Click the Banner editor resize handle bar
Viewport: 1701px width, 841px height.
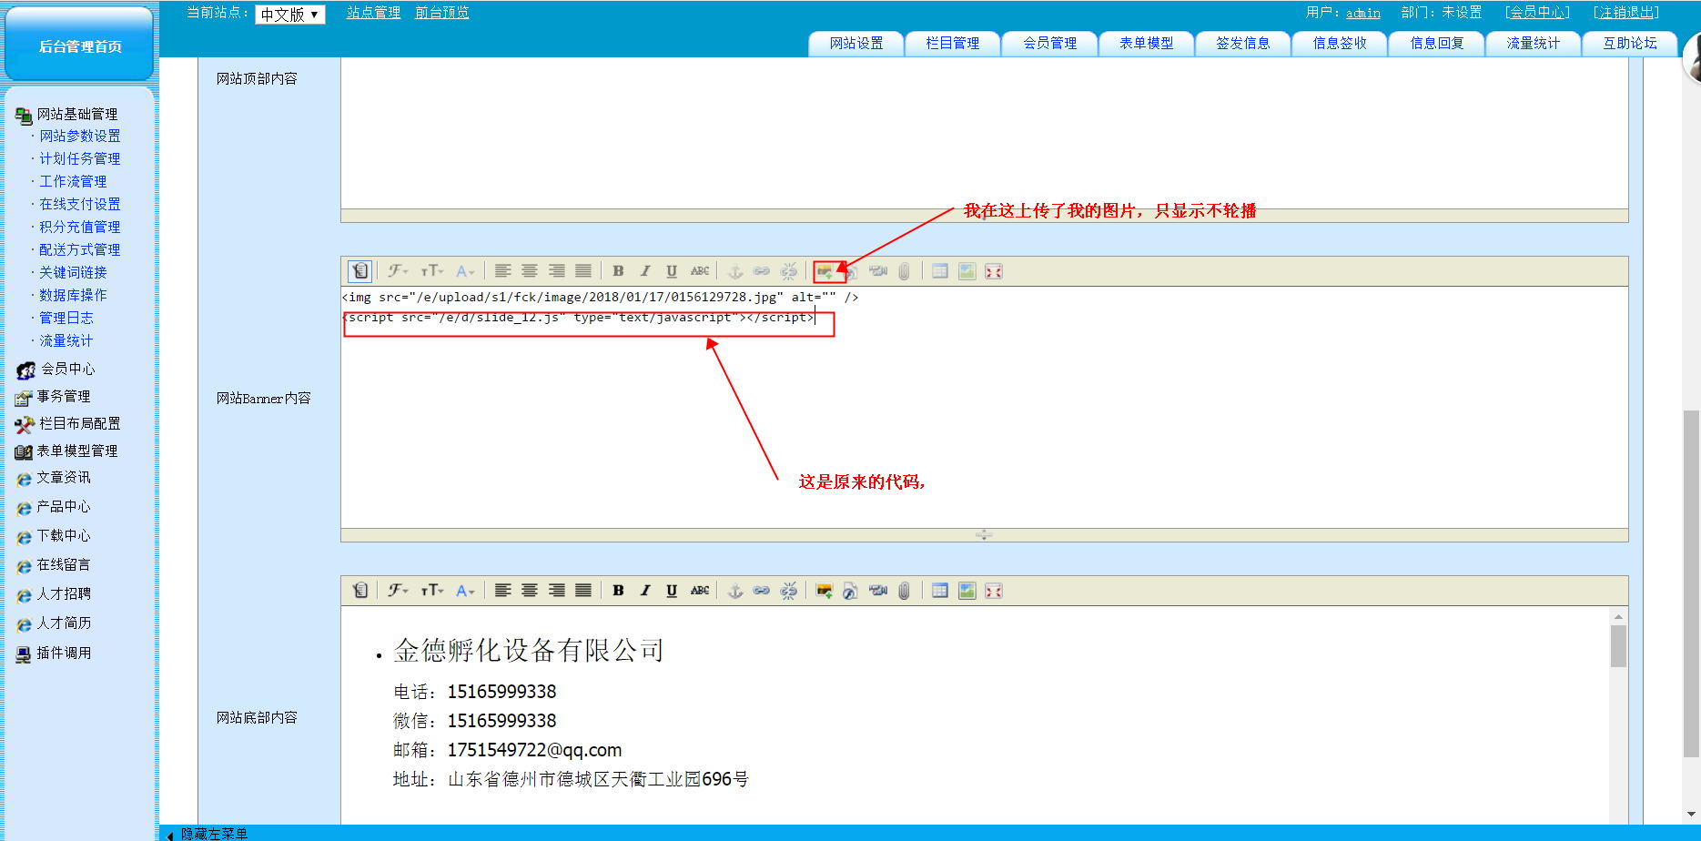(x=984, y=535)
